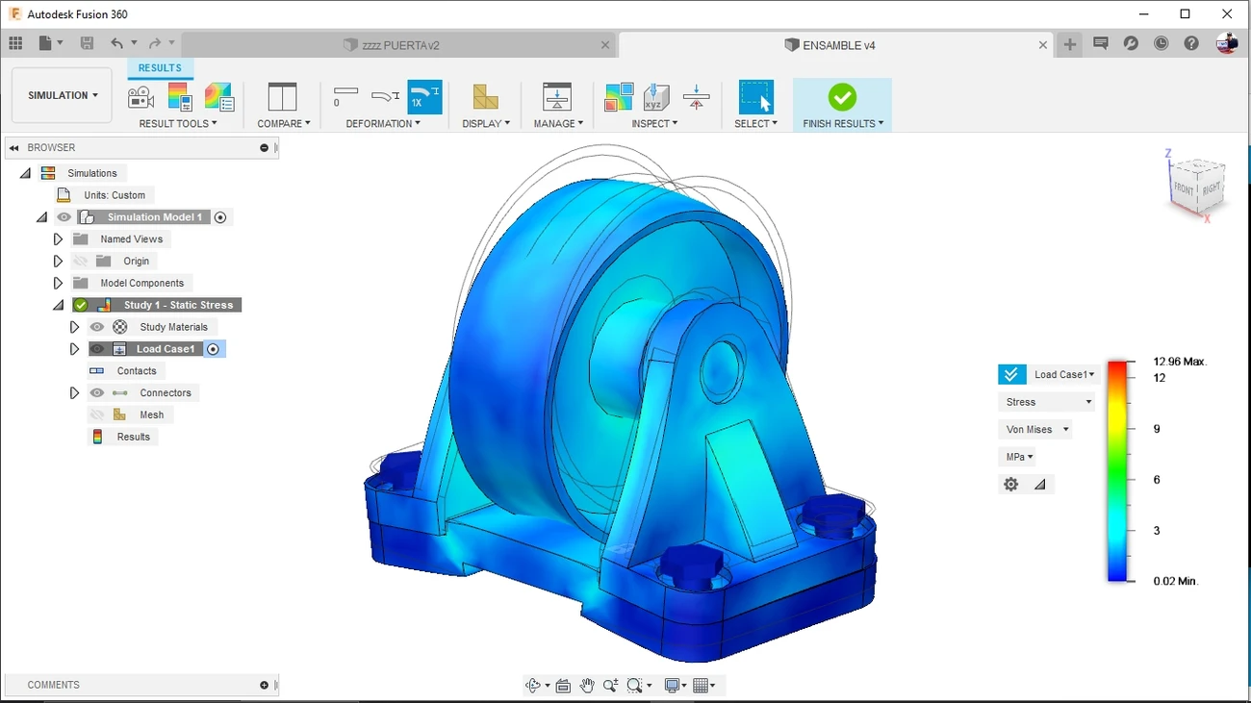The height and width of the screenshot is (703, 1251).
Task: Click the ViewCube FRONT face
Action: [1183, 188]
